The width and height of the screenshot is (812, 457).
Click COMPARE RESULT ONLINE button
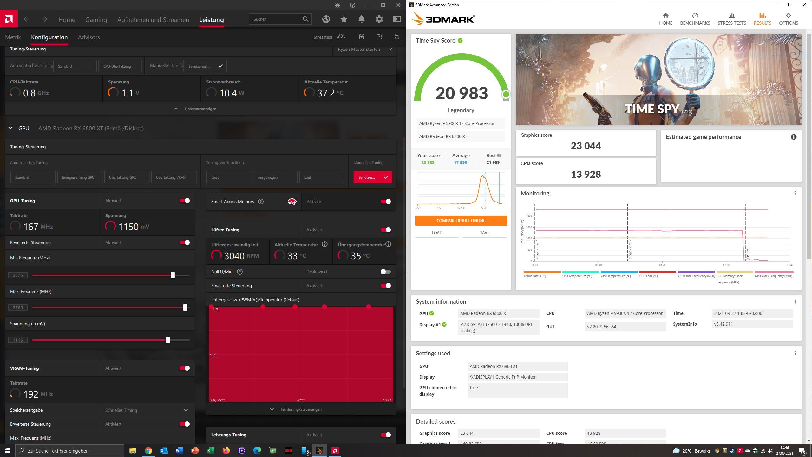point(461,221)
